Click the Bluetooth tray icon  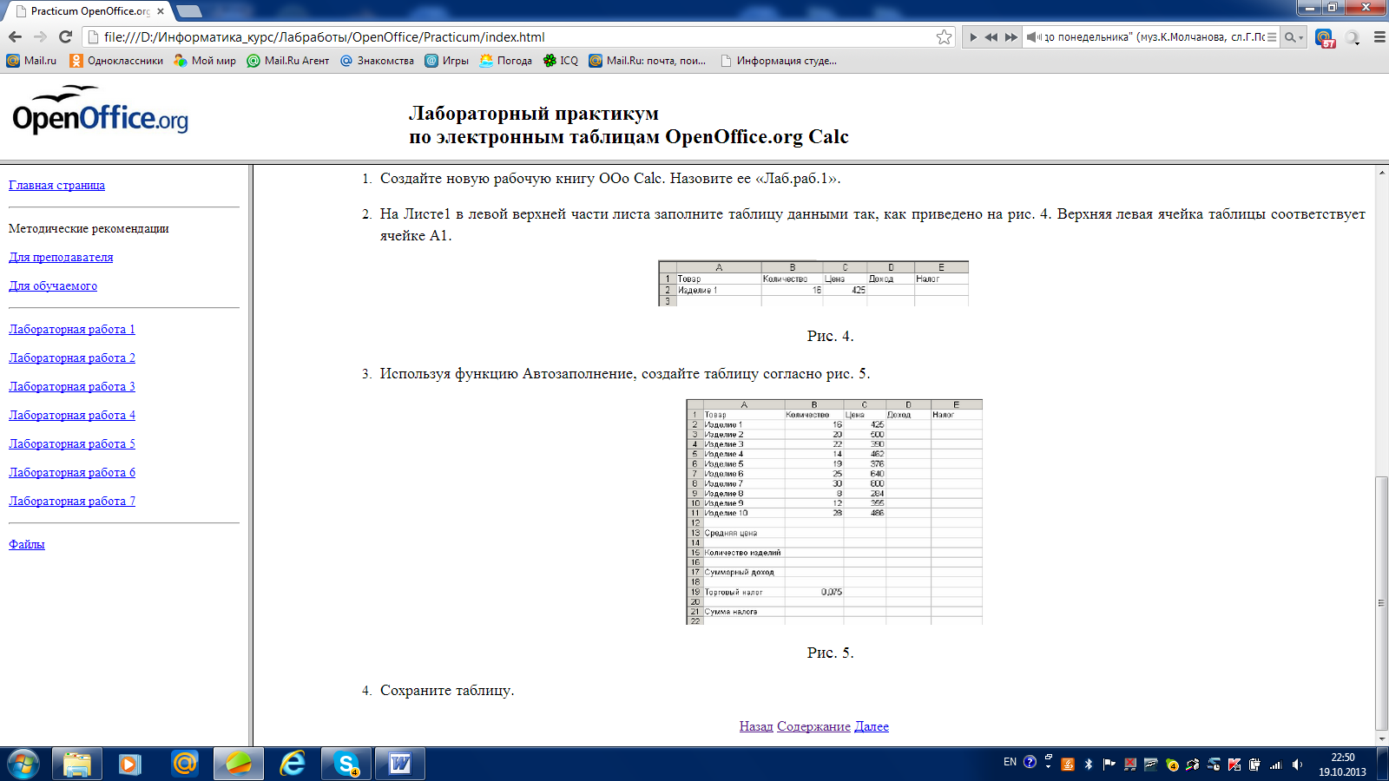tap(1088, 765)
